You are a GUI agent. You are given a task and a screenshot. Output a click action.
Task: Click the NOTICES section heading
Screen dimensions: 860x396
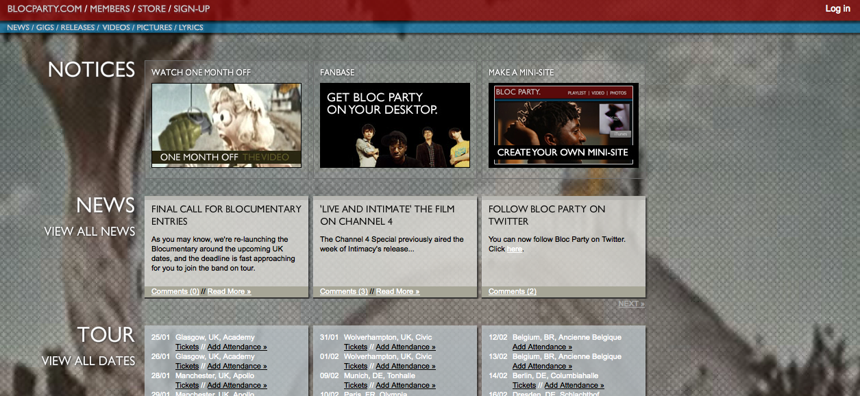click(x=91, y=70)
